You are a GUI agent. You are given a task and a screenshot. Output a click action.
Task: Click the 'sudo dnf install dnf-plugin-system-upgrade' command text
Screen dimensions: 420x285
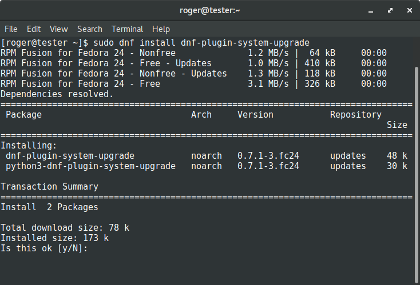pyautogui.click(x=201, y=43)
